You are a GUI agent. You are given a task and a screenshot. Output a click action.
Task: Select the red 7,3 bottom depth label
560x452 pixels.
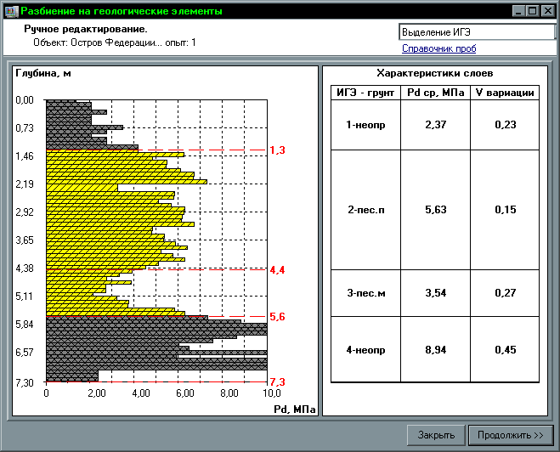(277, 382)
